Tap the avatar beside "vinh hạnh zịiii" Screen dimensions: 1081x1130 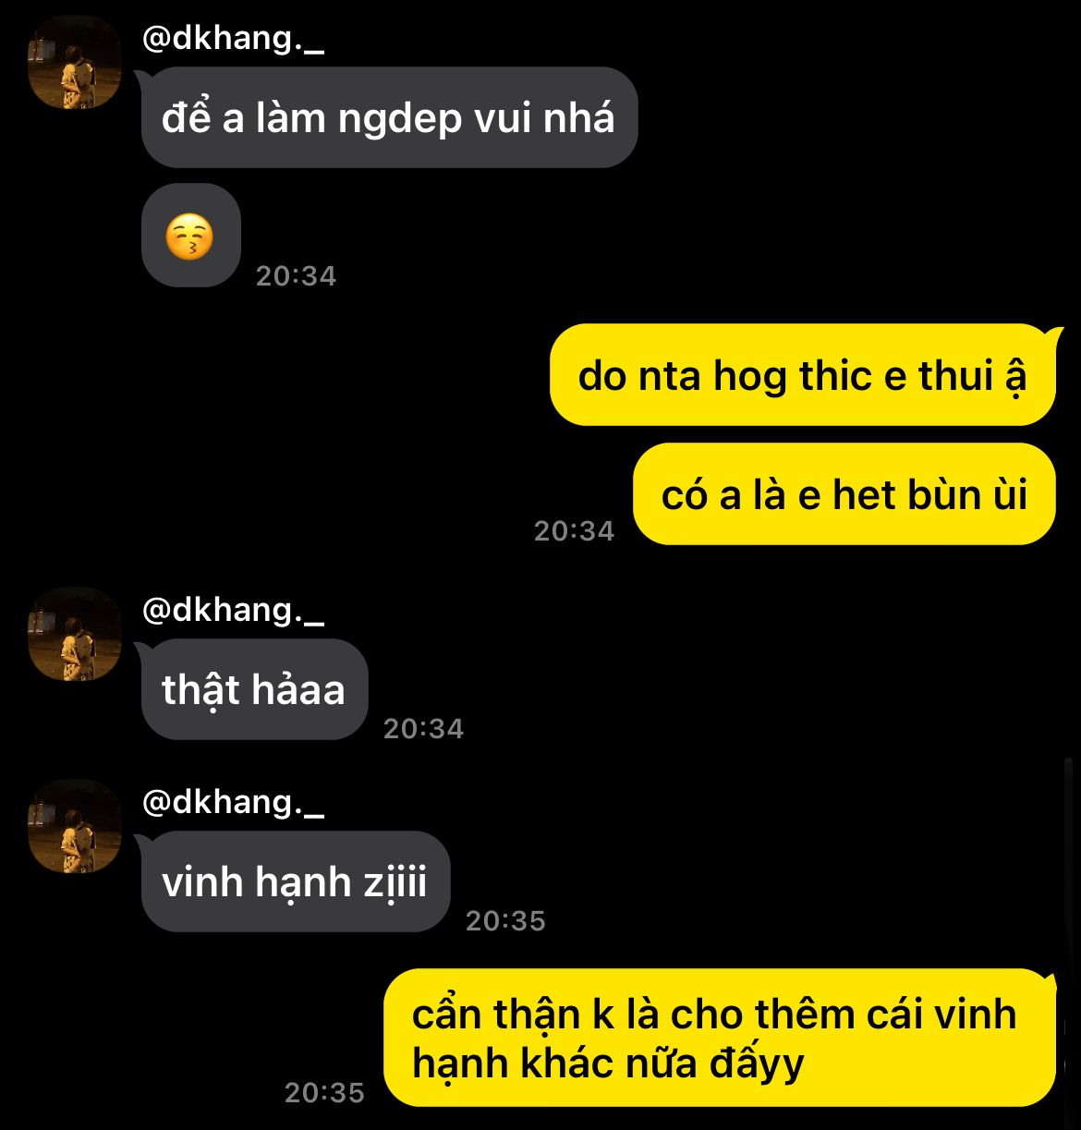75,826
